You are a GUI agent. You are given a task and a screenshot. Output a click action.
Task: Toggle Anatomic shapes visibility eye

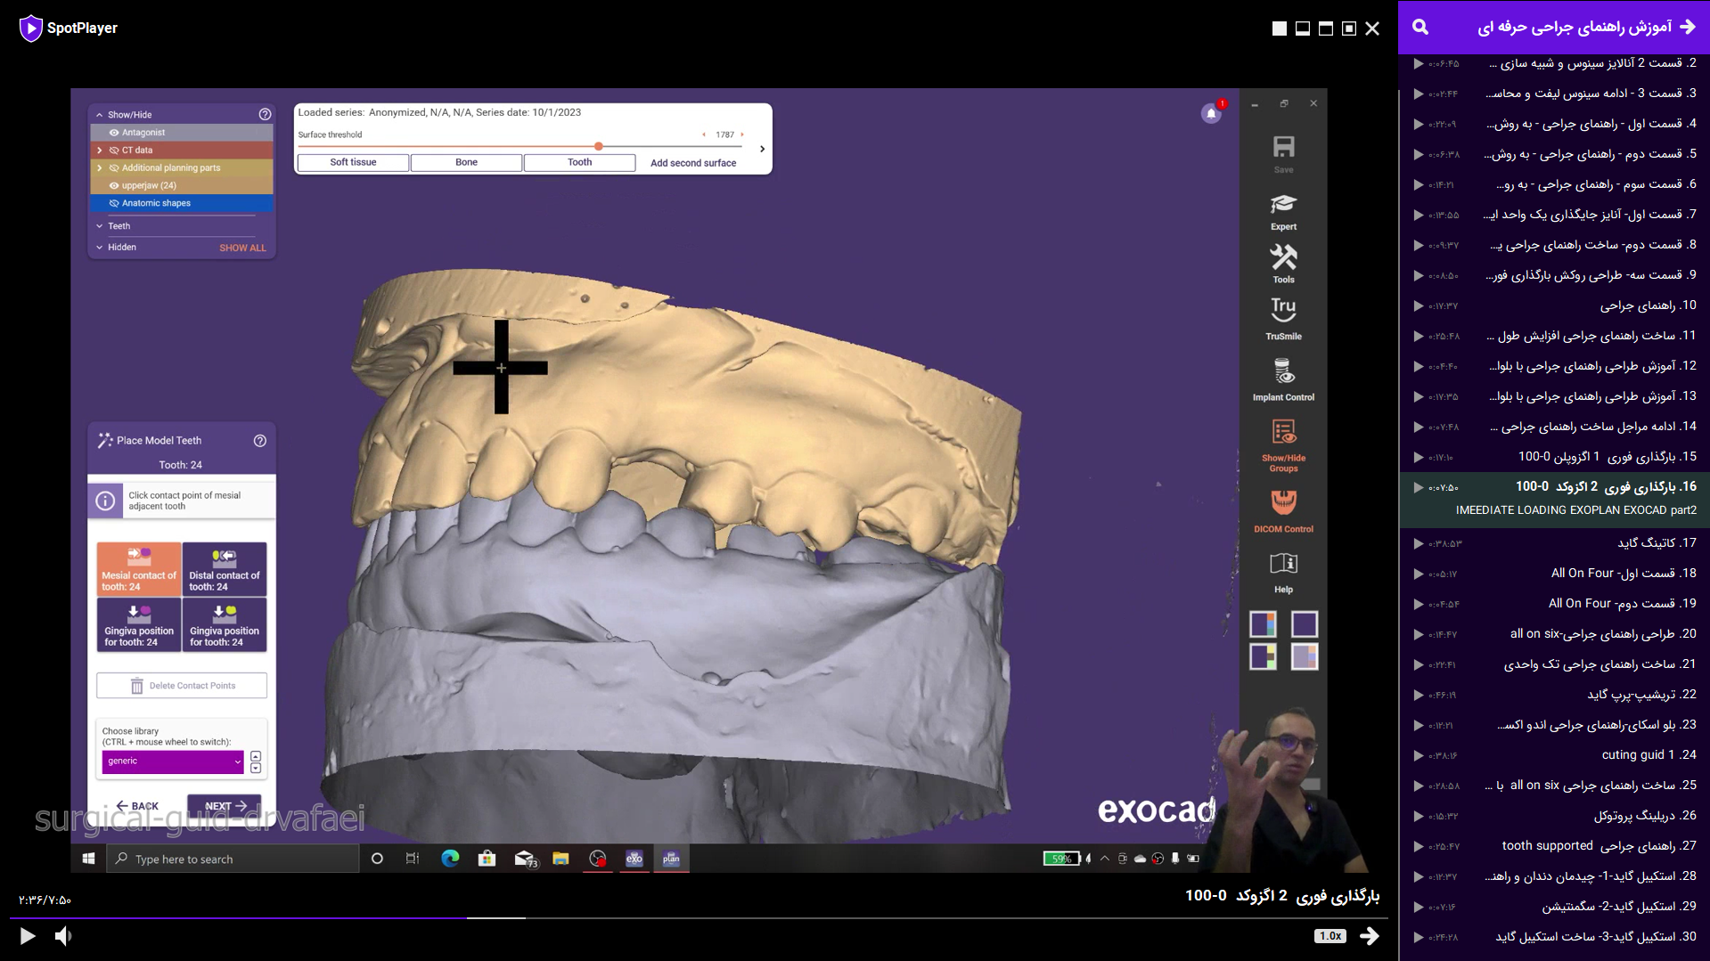click(x=114, y=203)
